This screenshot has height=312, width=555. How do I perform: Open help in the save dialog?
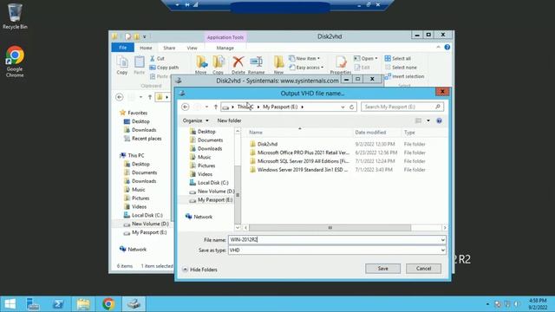[x=440, y=120]
